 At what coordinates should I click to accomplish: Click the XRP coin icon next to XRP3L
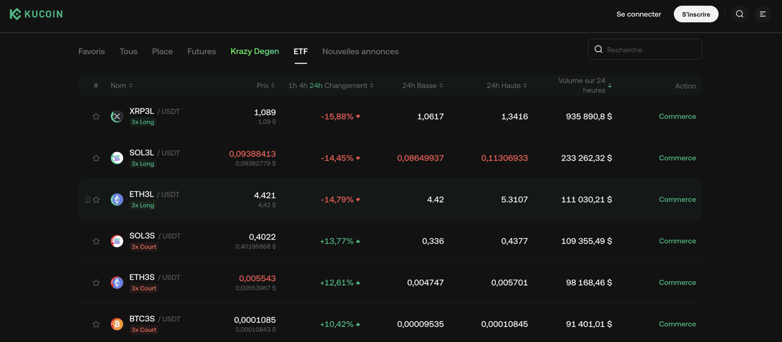pos(117,116)
